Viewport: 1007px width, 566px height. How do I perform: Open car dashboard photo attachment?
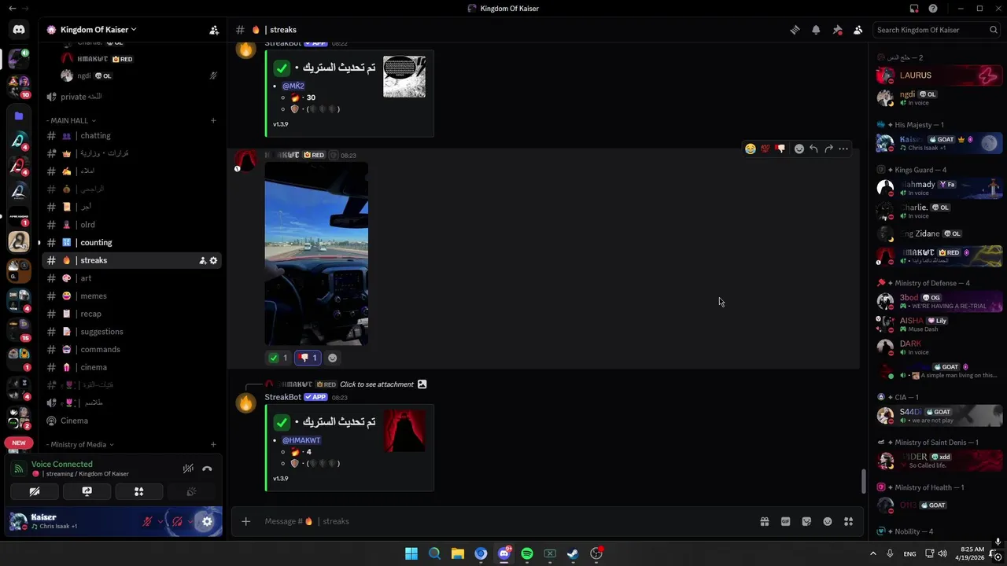click(316, 254)
